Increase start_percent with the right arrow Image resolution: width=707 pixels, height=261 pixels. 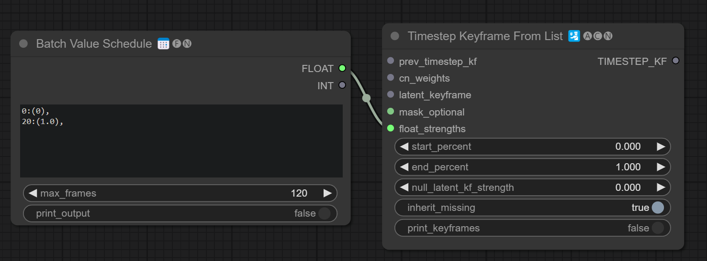click(661, 146)
